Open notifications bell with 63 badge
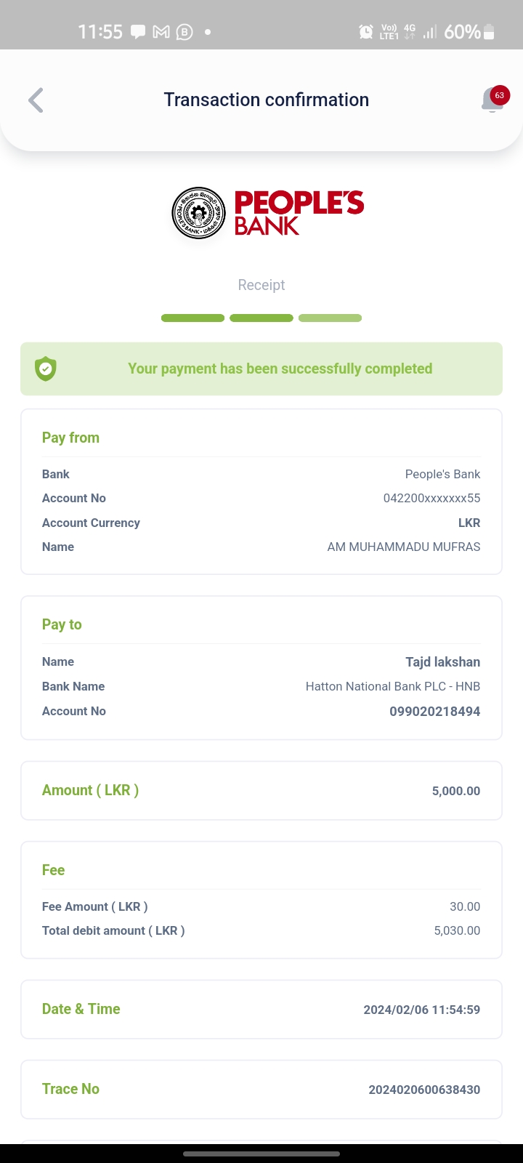The image size is (523, 1163). pyautogui.click(x=492, y=100)
